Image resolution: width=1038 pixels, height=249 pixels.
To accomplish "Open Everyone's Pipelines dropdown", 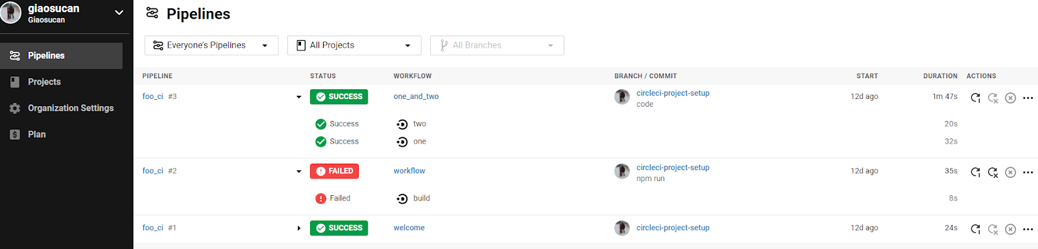I will click(211, 45).
